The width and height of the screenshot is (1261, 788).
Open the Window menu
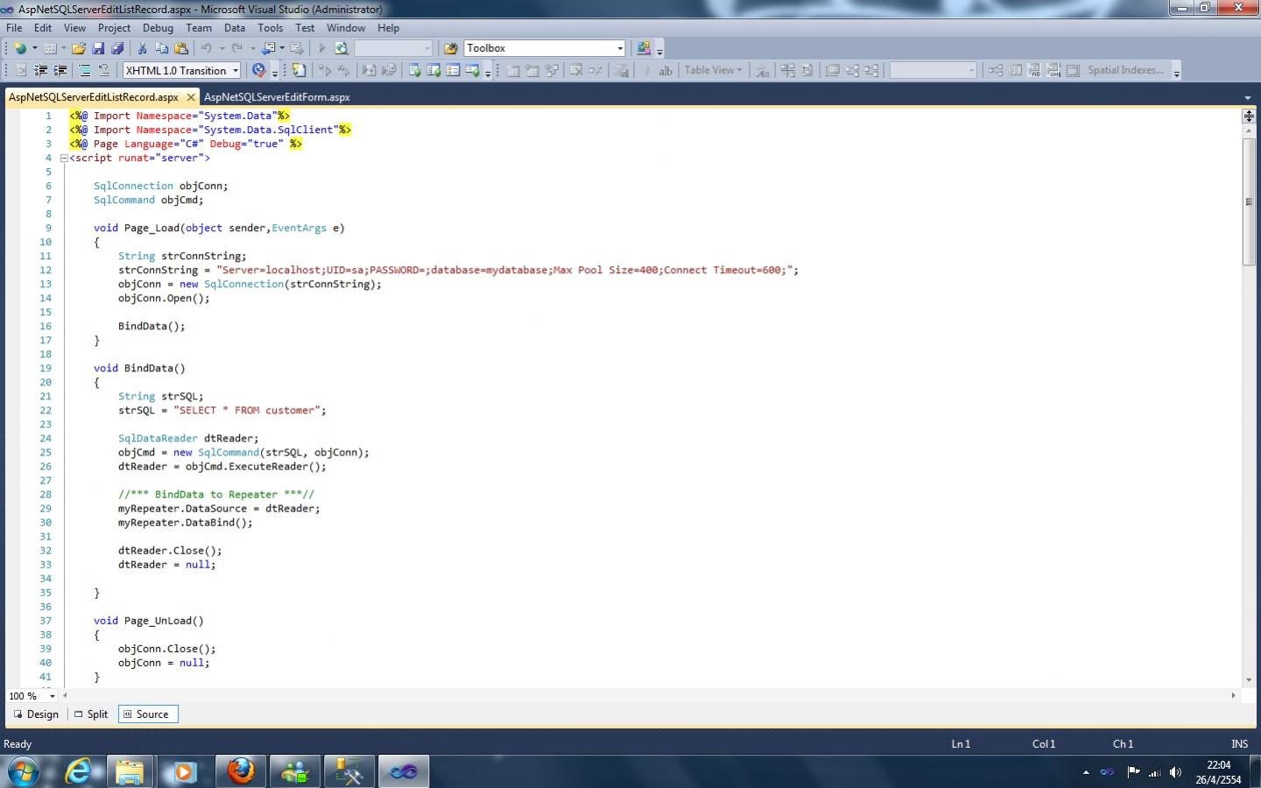pyautogui.click(x=346, y=28)
